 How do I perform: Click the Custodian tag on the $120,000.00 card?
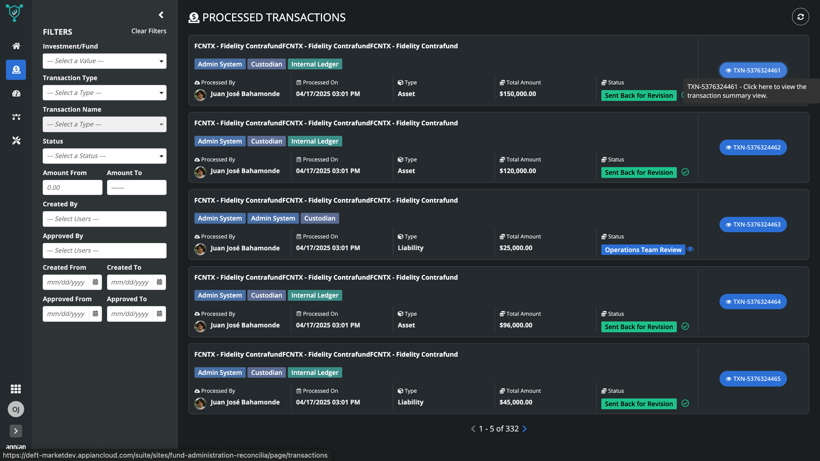click(x=266, y=141)
